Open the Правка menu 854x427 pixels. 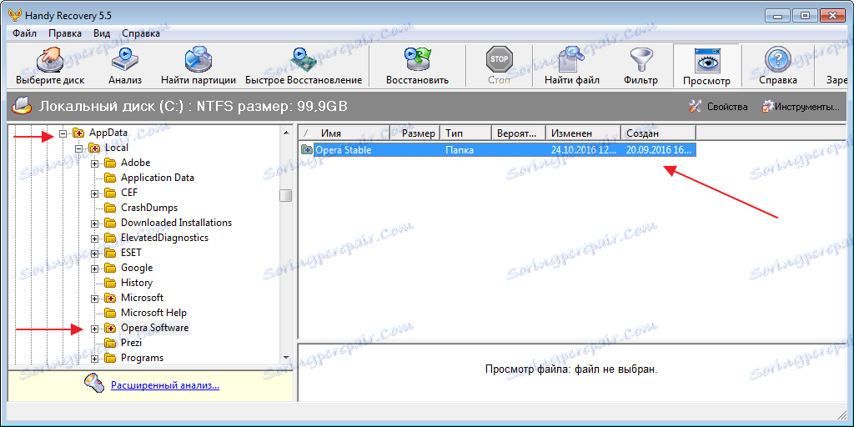click(x=65, y=33)
